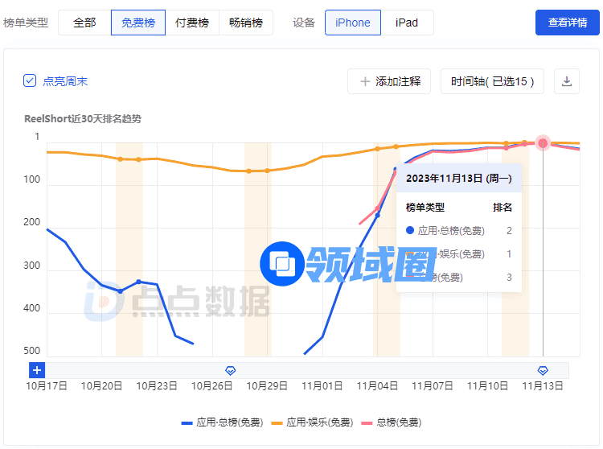Select iPhone as device
Screen dimensions: 603x449
pos(353,23)
